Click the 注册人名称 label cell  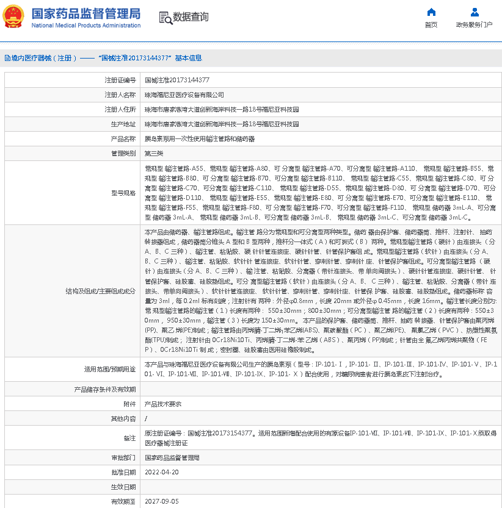[x=72, y=95]
